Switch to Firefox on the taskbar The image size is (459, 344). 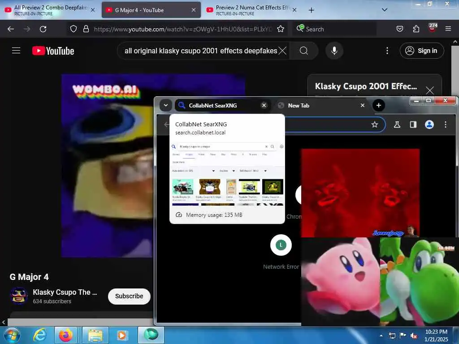click(66, 335)
